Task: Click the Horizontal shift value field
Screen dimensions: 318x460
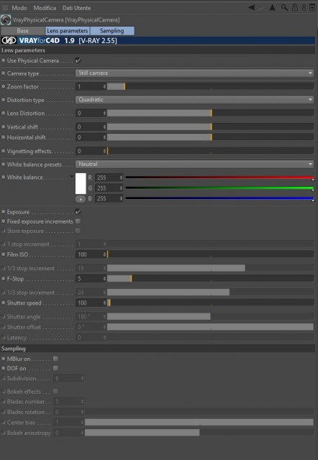Action: 89,137
